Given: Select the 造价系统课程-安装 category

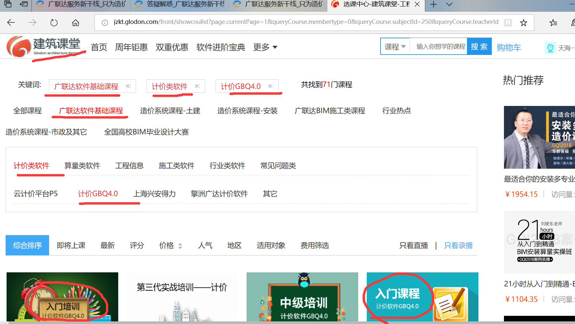Looking at the screenshot, I should (x=247, y=111).
